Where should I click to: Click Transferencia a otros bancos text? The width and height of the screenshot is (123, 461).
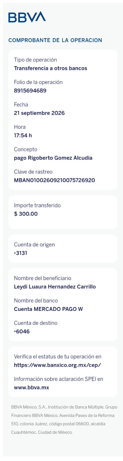click(x=50, y=68)
